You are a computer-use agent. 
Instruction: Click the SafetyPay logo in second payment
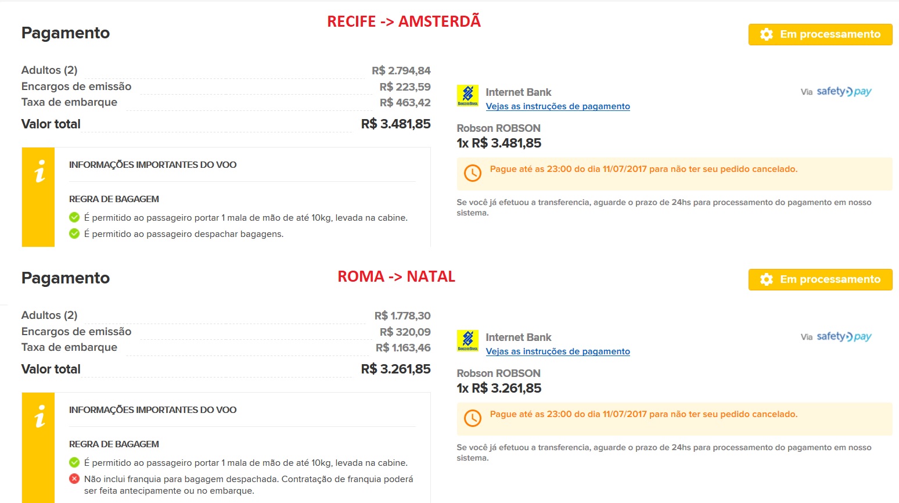pyautogui.click(x=844, y=337)
